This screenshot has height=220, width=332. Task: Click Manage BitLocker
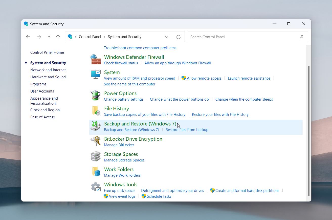119,145
